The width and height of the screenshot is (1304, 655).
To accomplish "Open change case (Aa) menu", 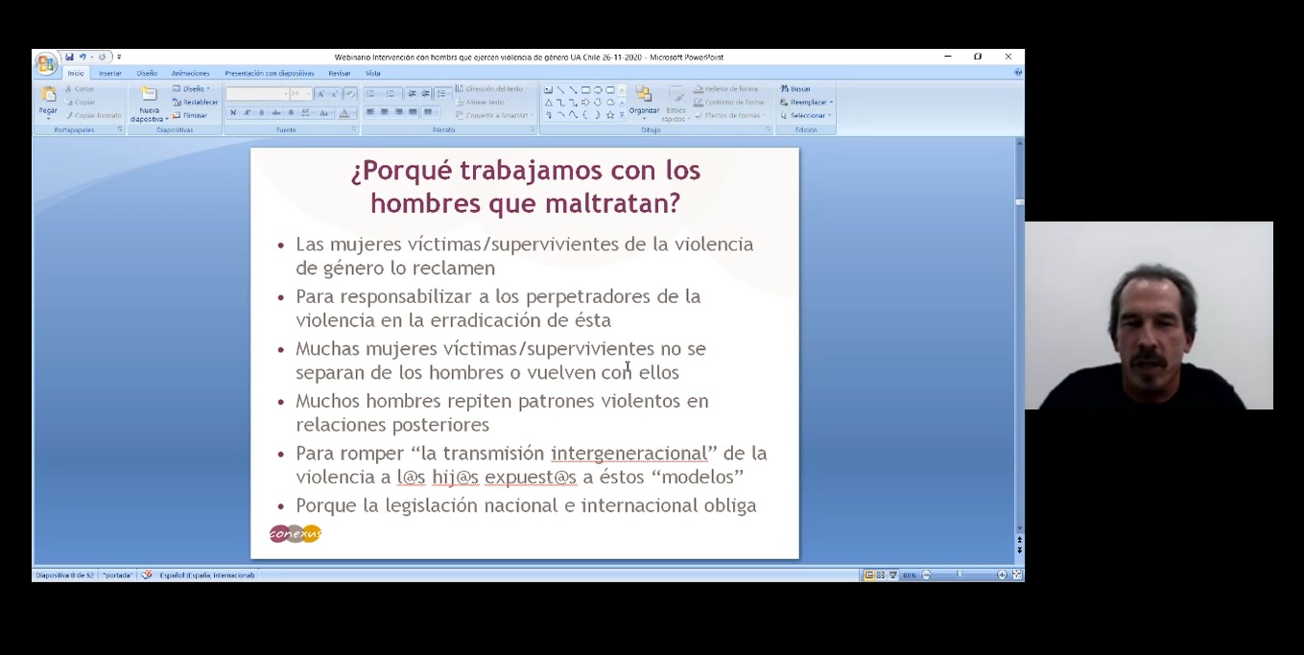I will click(324, 112).
